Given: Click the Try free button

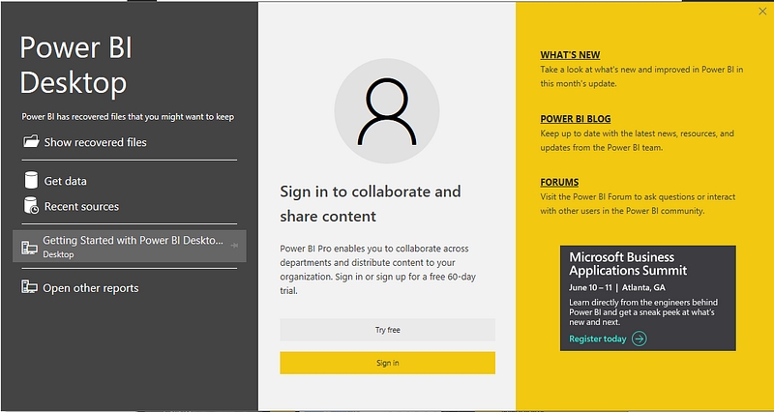Looking at the screenshot, I should 388,330.
